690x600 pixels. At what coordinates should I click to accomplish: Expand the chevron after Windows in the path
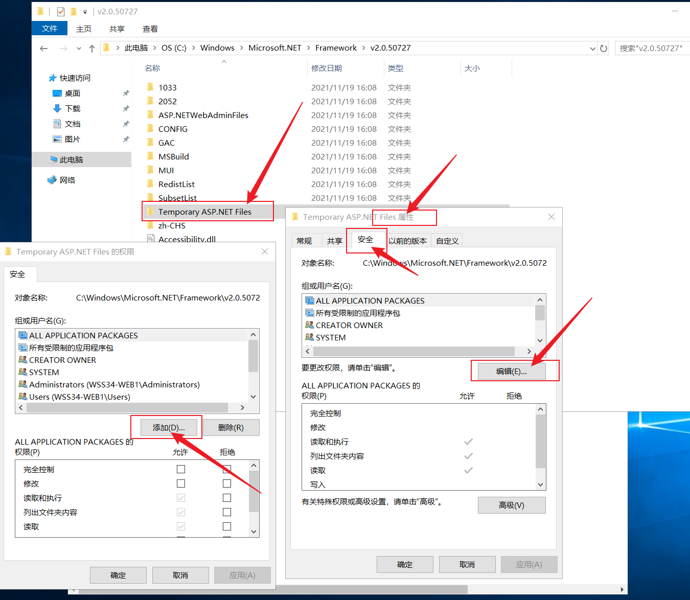click(x=242, y=48)
